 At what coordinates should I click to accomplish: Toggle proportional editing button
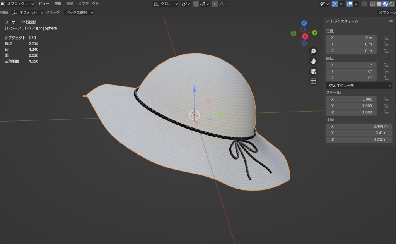pos(215,4)
